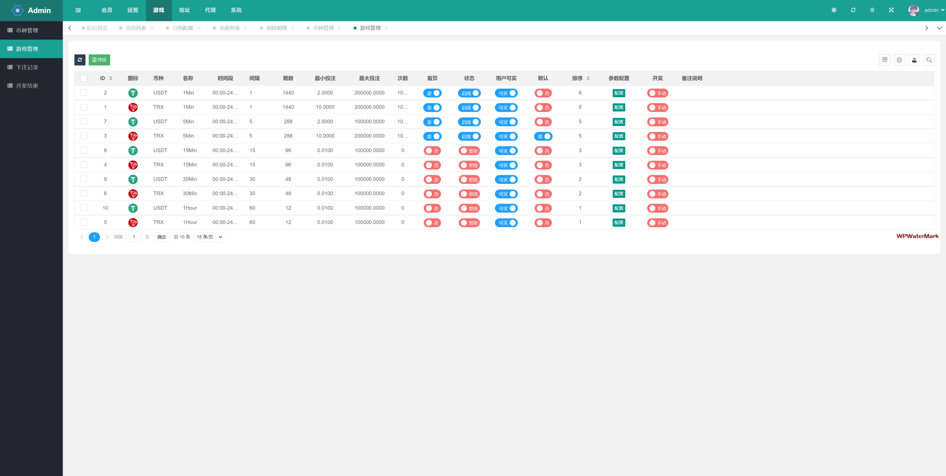Click the green 导出 export button
946x476 pixels.
pyautogui.click(x=99, y=60)
